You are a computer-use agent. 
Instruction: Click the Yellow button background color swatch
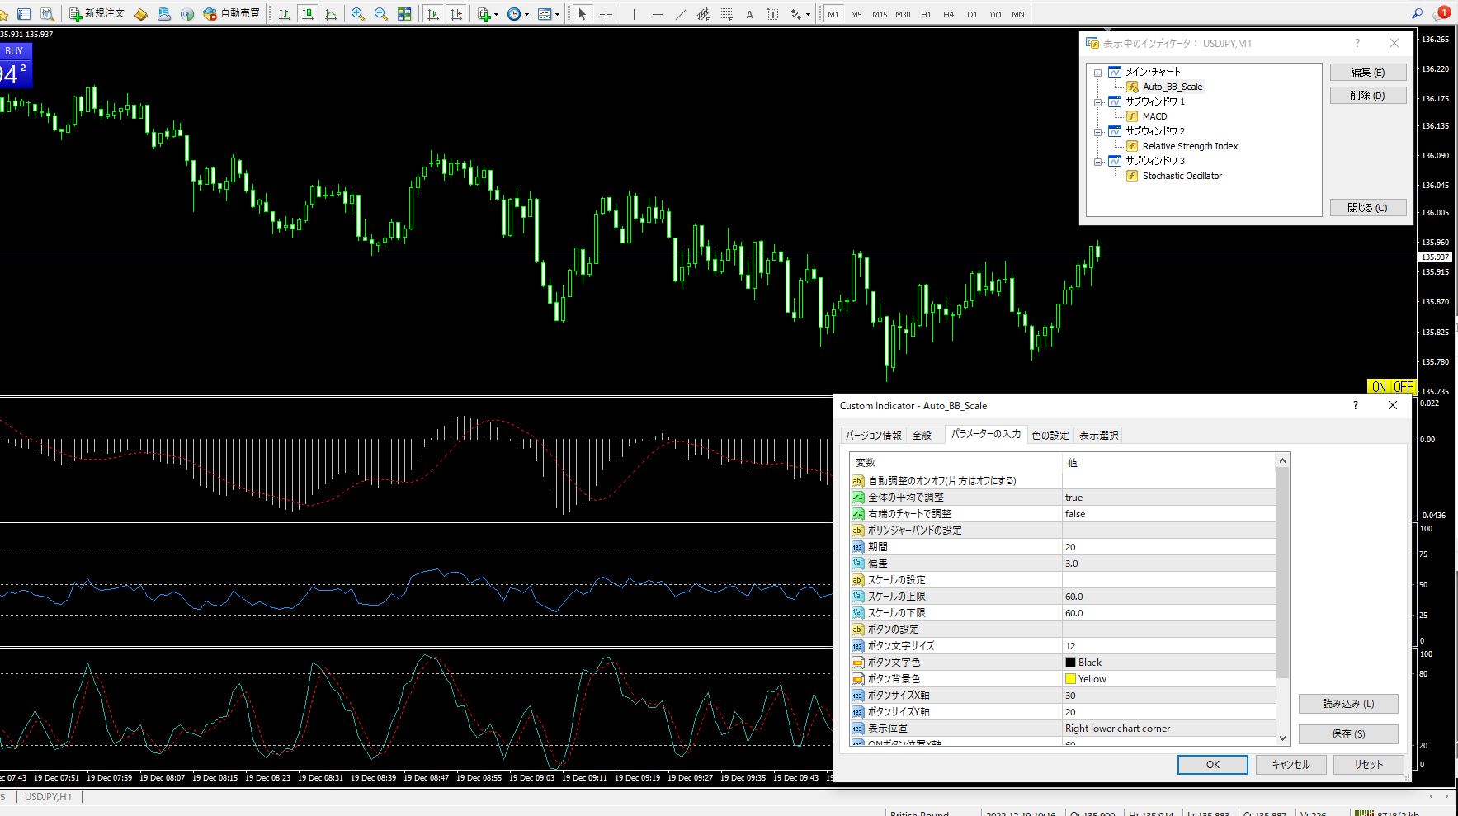click(x=1070, y=679)
